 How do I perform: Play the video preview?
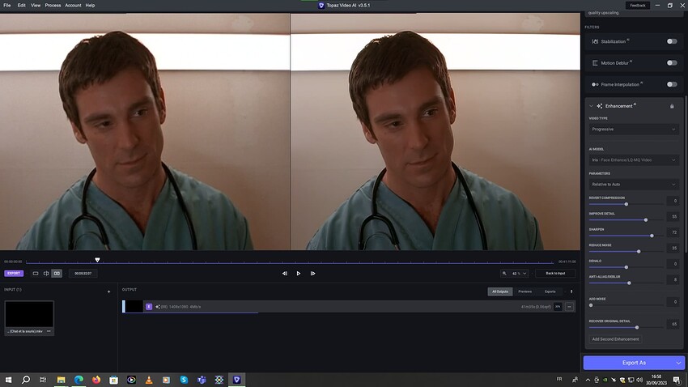coord(299,274)
